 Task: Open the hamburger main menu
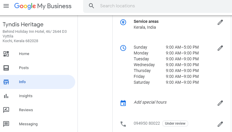point(6,6)
